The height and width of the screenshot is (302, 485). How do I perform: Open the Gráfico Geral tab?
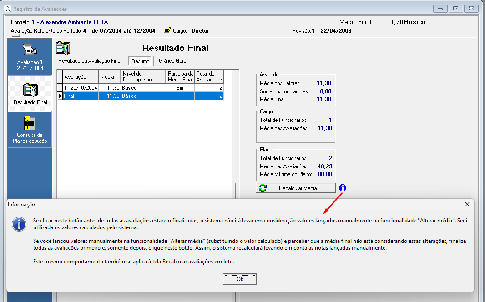(173, 61)
